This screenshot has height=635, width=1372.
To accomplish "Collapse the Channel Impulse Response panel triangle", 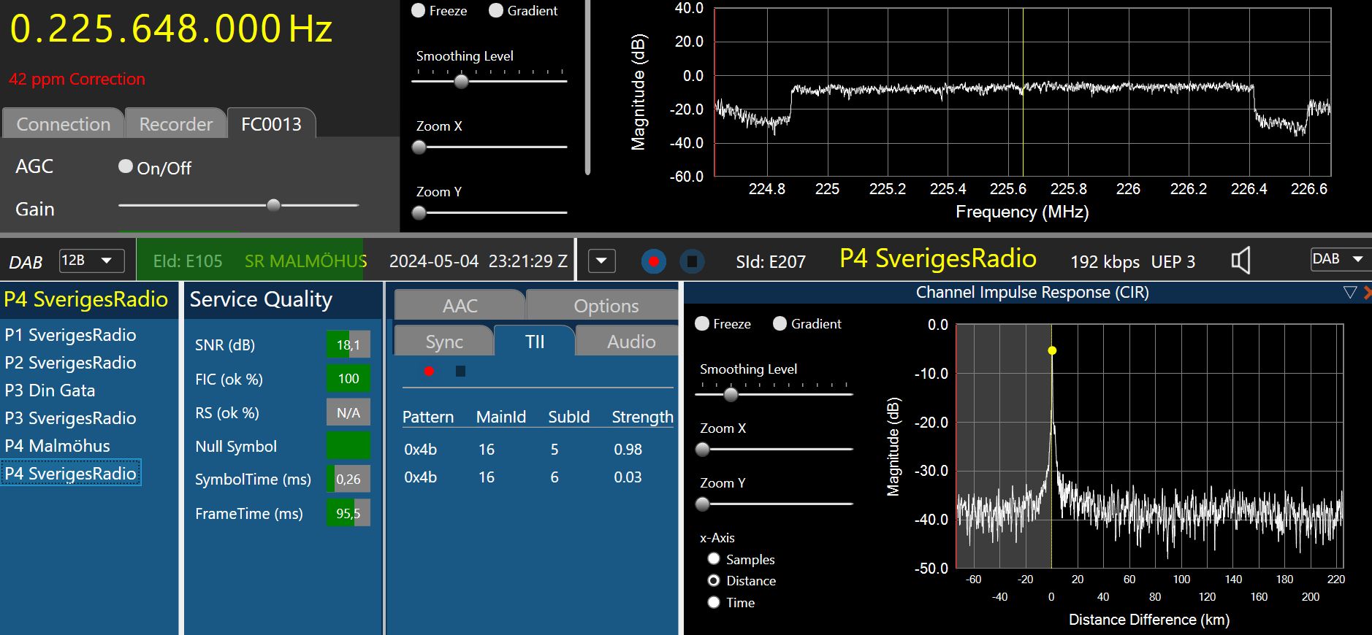I will coord(1349,293).
